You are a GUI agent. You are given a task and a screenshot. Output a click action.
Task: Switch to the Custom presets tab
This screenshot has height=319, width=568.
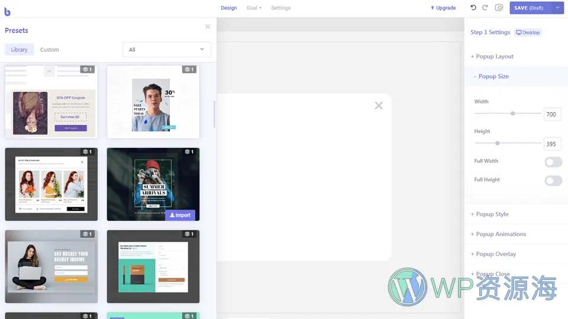click(x=49, y=50)
